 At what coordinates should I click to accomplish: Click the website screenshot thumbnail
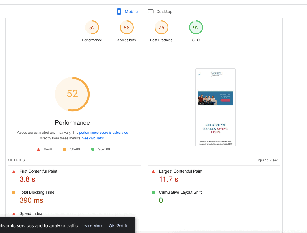pos(215,107)
